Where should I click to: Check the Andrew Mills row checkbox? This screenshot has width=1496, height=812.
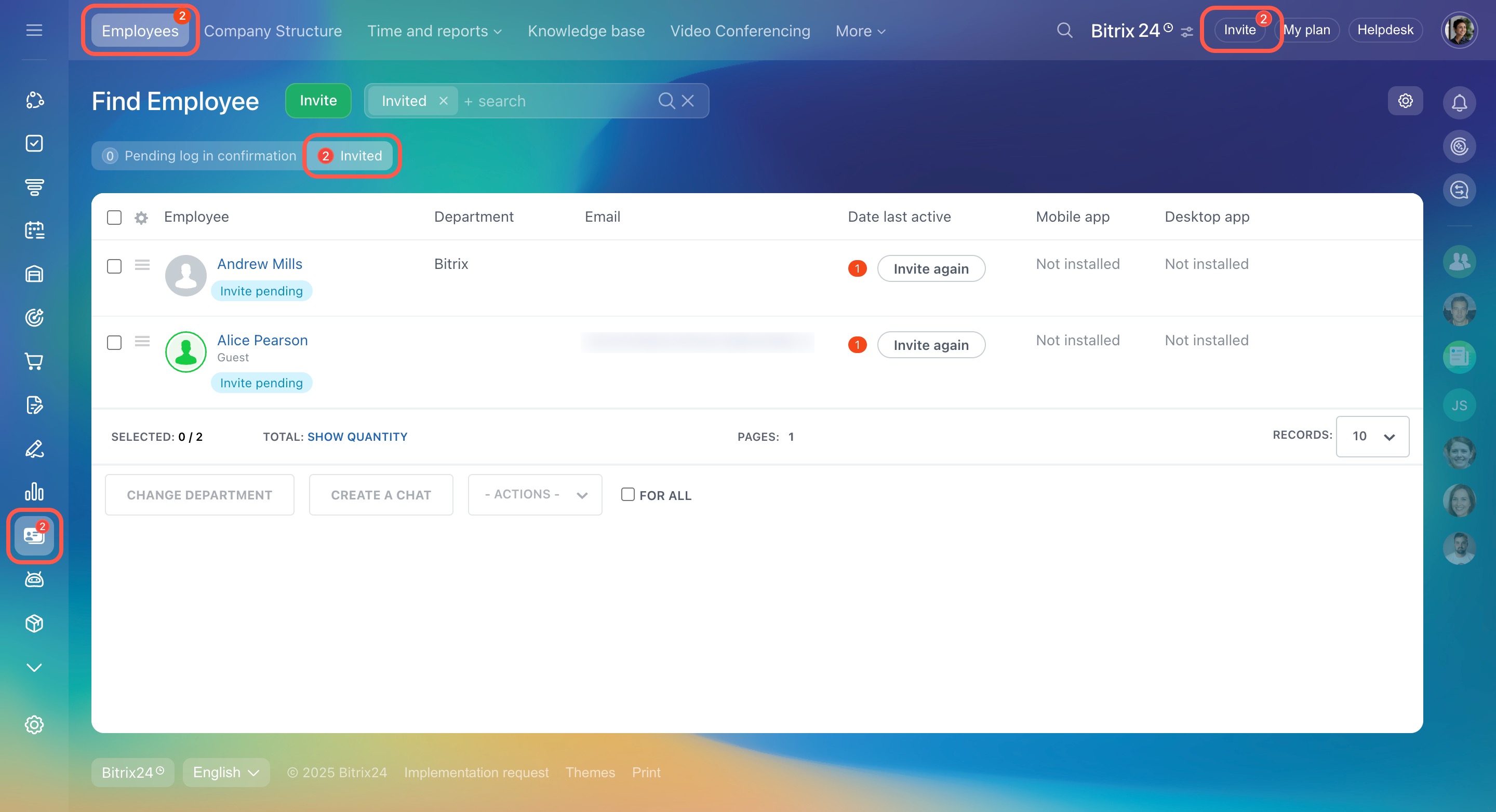pos(114,266)
